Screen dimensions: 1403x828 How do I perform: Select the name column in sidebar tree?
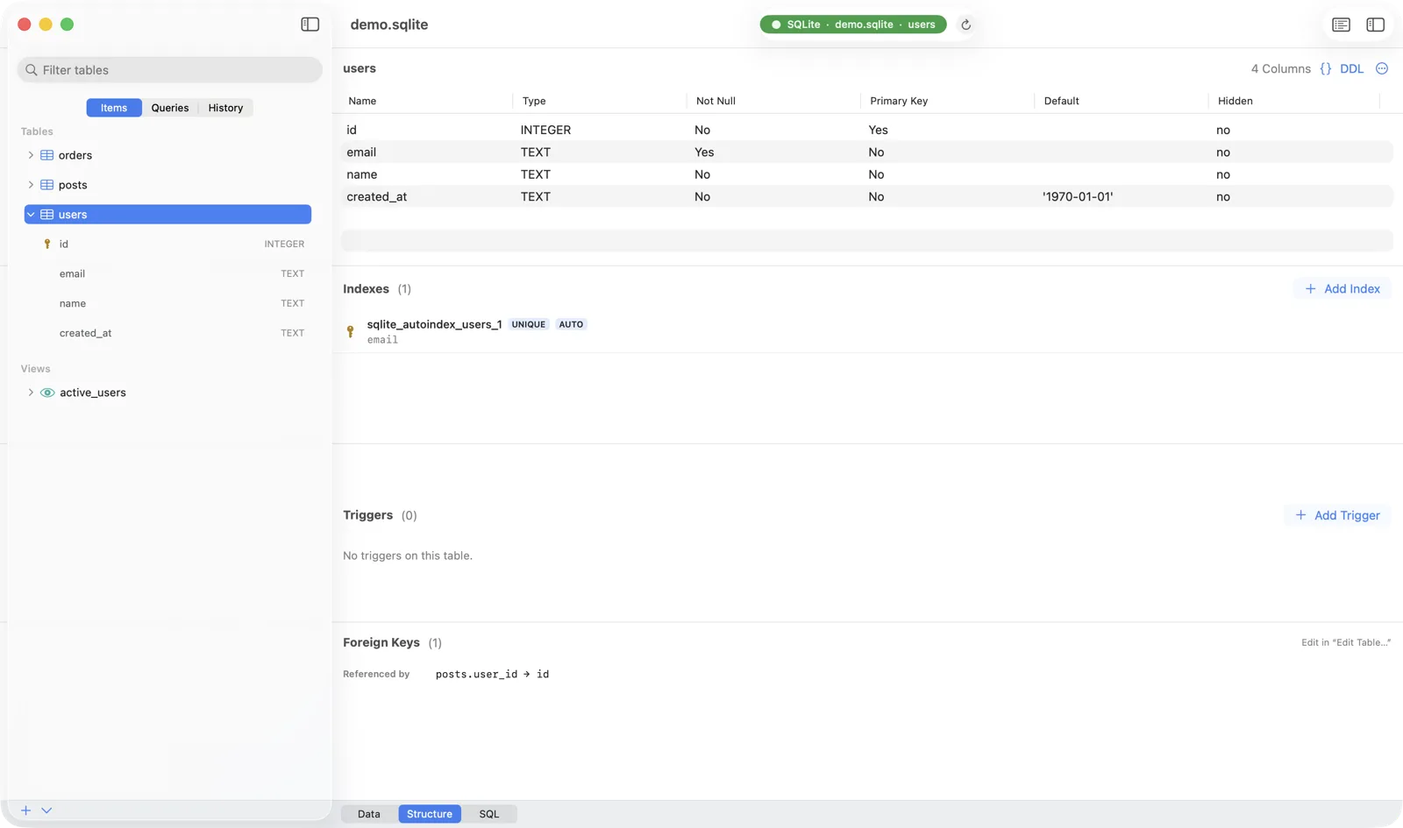[168, 304]
